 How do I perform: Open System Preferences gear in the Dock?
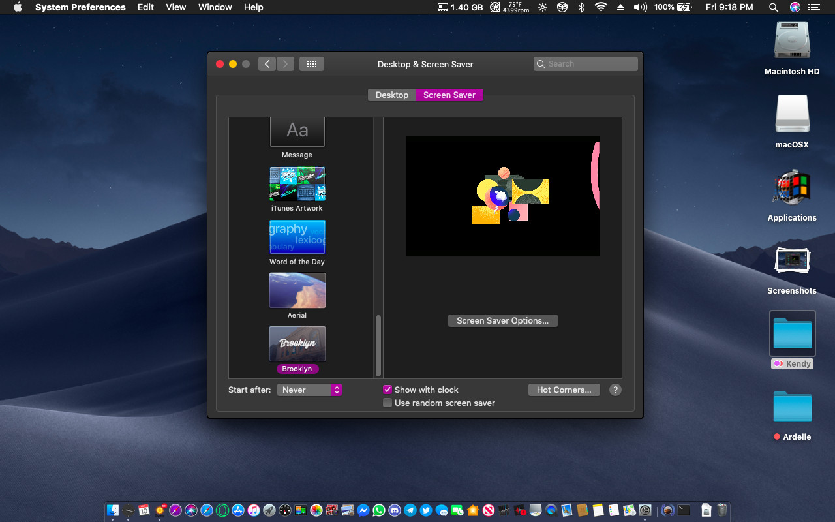(645, 510)
